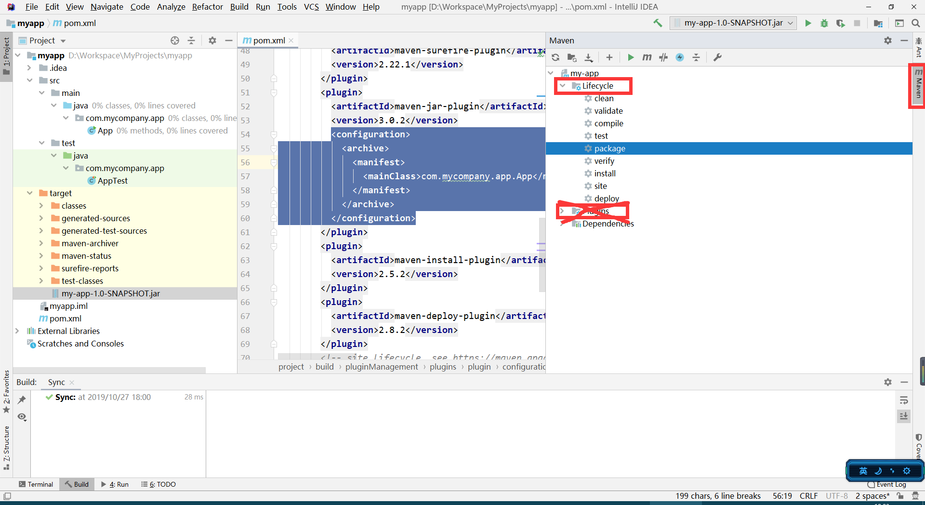
Task: Toggle Maven skip tests mode
Action: [680, 57]
